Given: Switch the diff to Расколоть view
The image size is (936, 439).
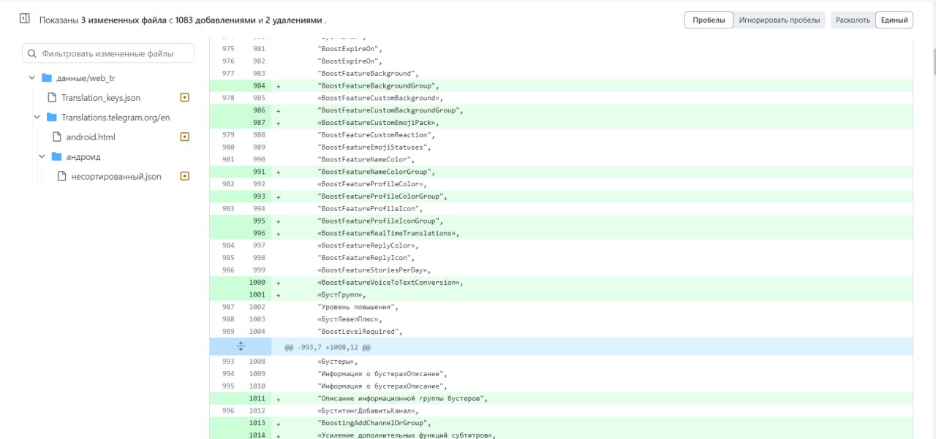Looking at the screenshot, I should click(853, 20).
